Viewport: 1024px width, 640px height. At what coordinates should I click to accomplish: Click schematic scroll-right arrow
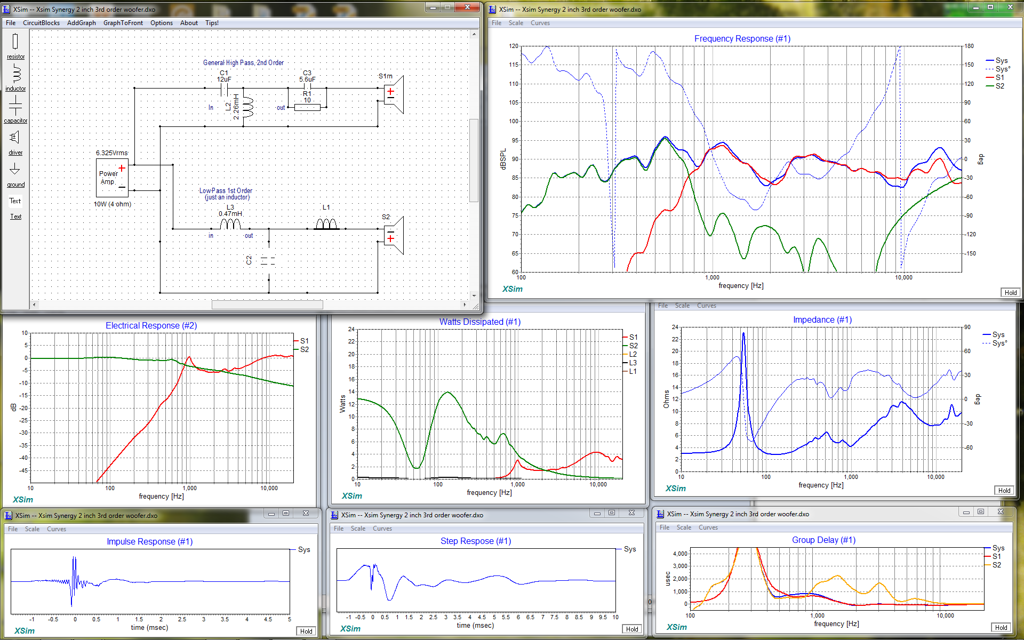[465, 305]
